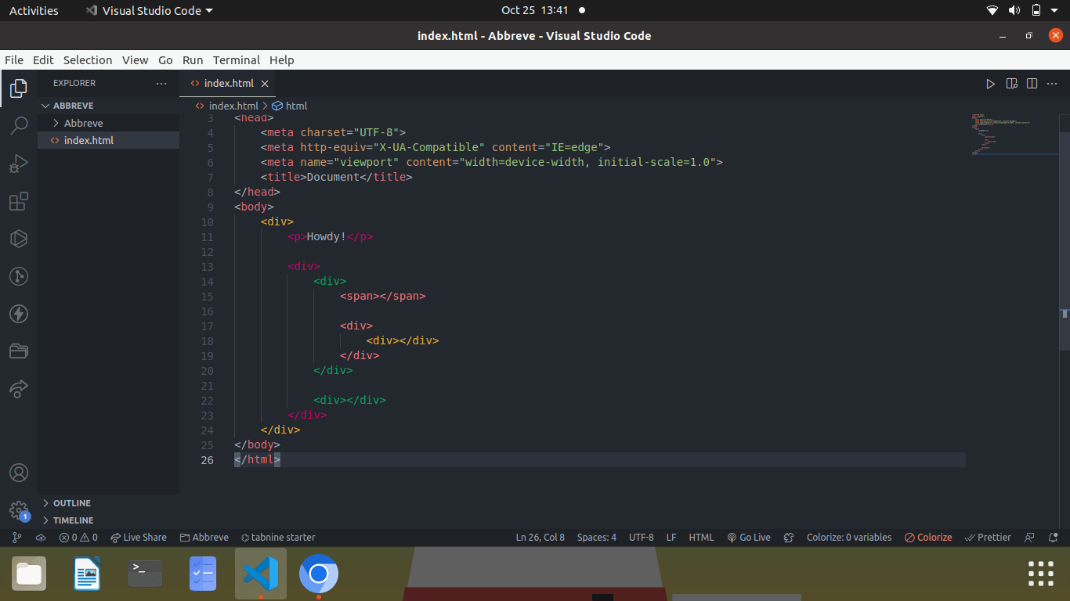Open the Search view in activity bar
Viewport: 1070px width, 601px height.
[x=19, y=125]
